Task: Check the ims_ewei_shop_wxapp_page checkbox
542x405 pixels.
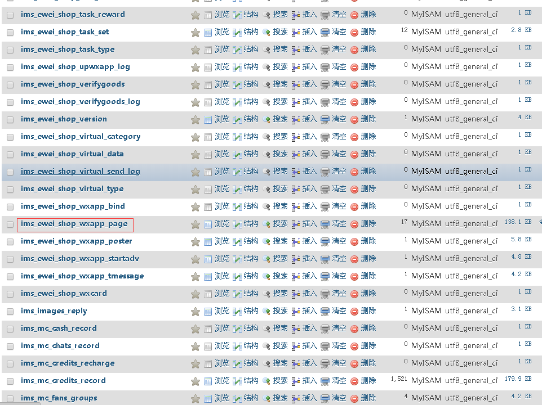Action: [x=10, y=224]
